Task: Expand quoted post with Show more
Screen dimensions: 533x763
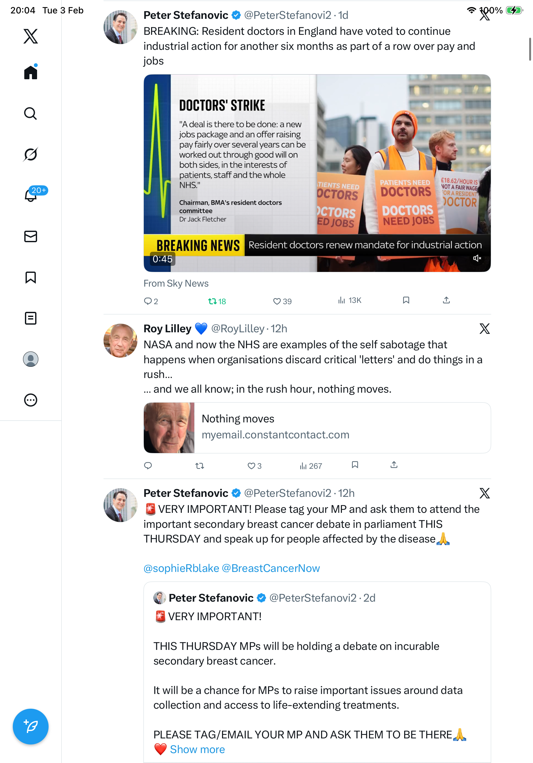Action: [197, 749]
